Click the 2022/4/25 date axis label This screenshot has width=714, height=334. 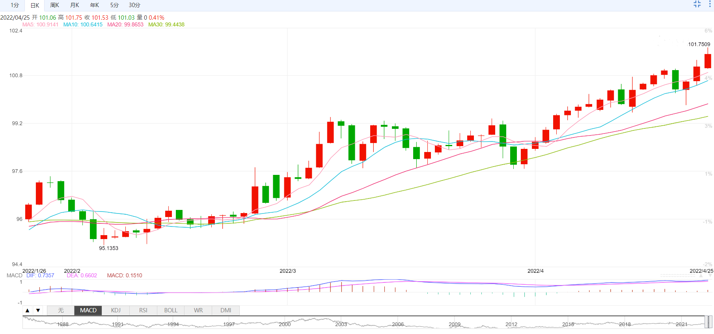701,271
